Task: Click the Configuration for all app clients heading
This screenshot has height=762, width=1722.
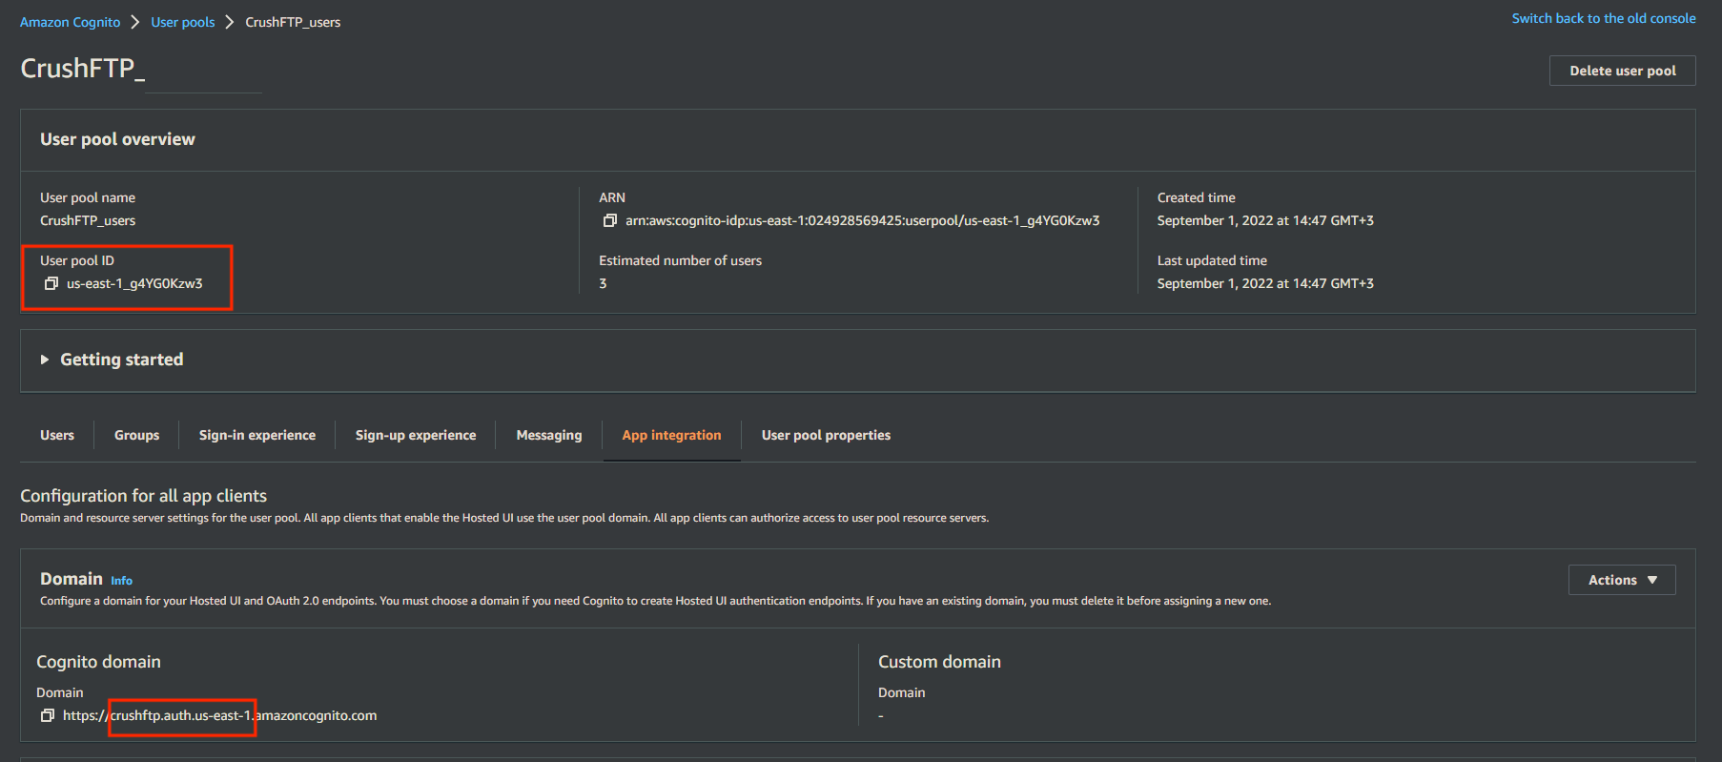Action: (143, 496)
